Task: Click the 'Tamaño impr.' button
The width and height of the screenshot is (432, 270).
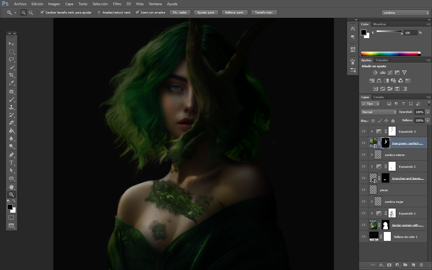Action: click(x=264, y=13)
